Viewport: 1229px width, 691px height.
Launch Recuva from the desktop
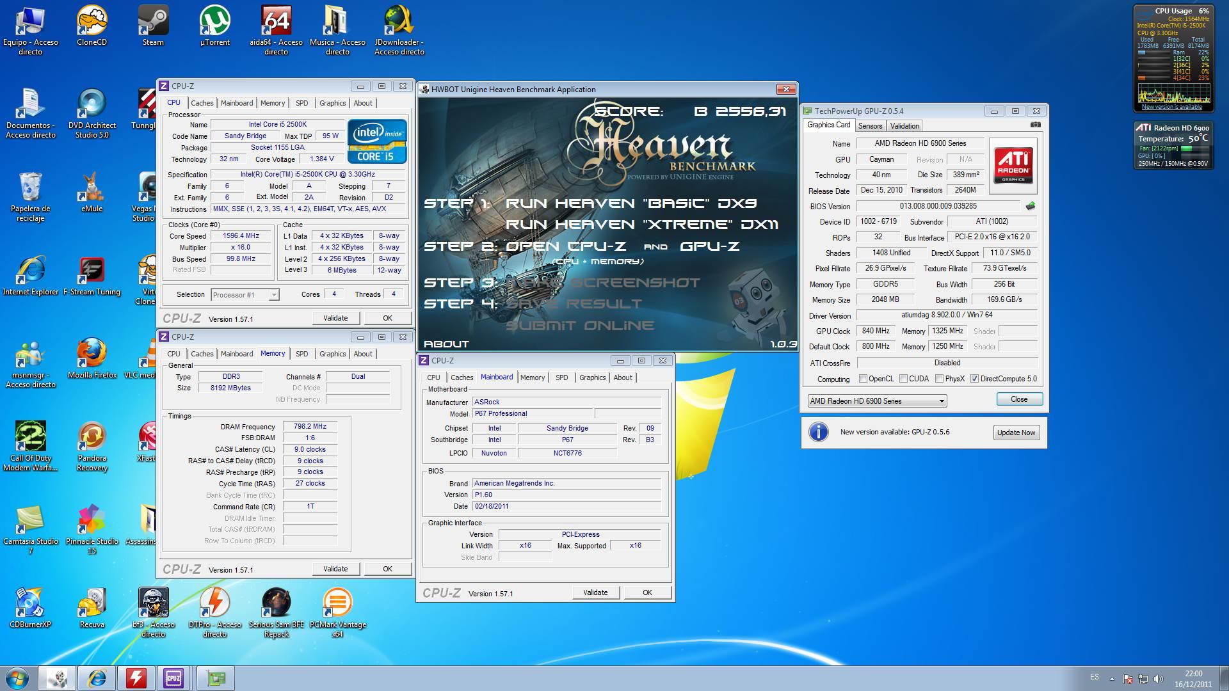[92, 608]
